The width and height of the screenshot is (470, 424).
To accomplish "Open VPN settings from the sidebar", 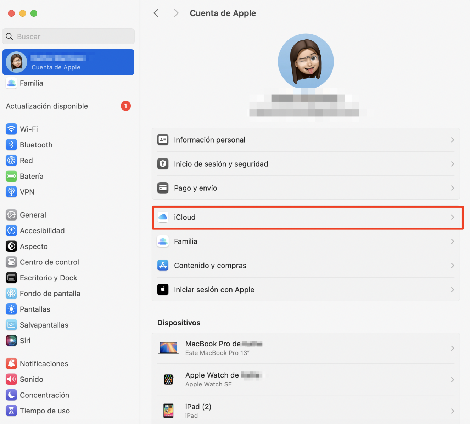I will pos(27,192).
